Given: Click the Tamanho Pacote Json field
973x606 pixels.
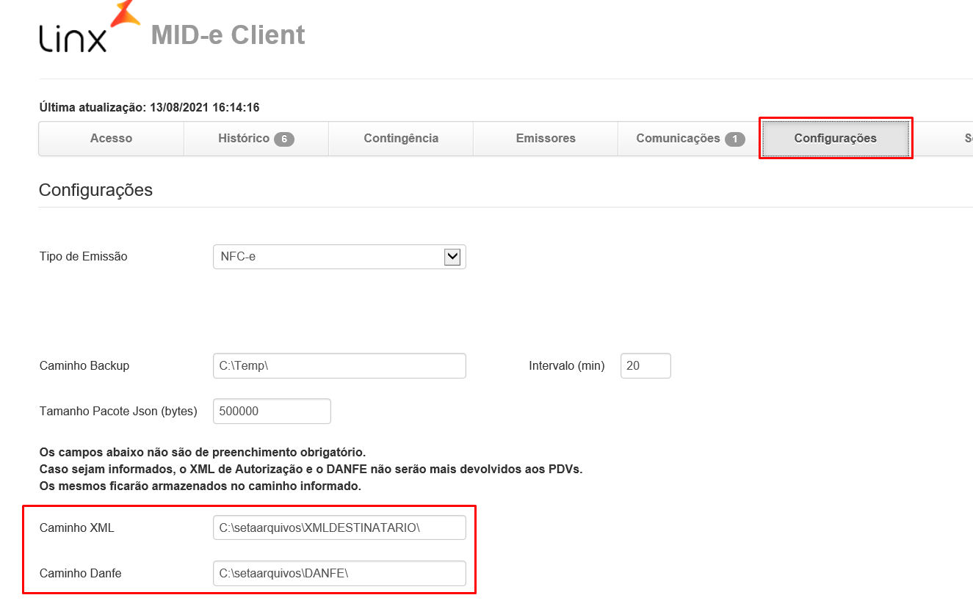Looking at the screenshot, I should coord(272,411).
